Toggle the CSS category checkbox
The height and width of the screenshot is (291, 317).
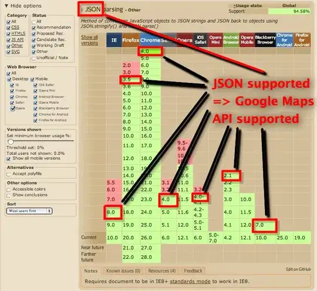tap(8, 28)
